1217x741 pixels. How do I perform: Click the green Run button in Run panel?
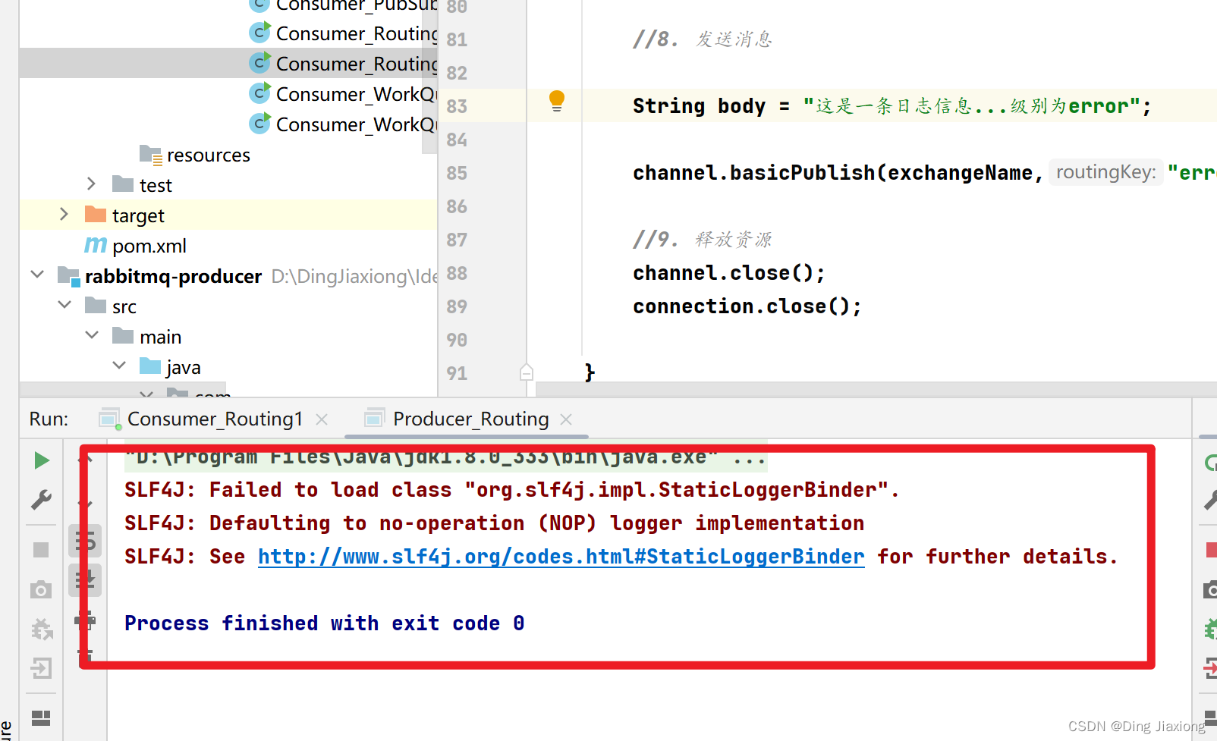[x=42, y=460]
